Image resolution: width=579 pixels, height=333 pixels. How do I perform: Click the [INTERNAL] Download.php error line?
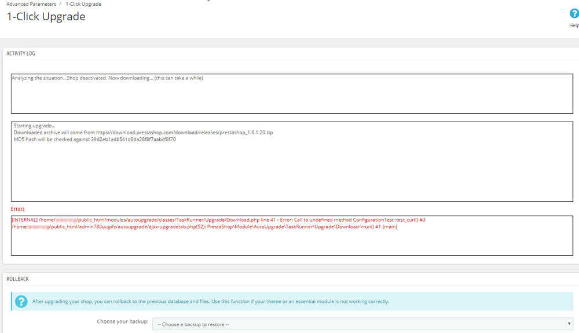[x=218, y=219]
